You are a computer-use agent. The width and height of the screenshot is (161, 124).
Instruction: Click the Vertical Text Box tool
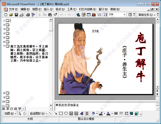click(x=76, y=113)
